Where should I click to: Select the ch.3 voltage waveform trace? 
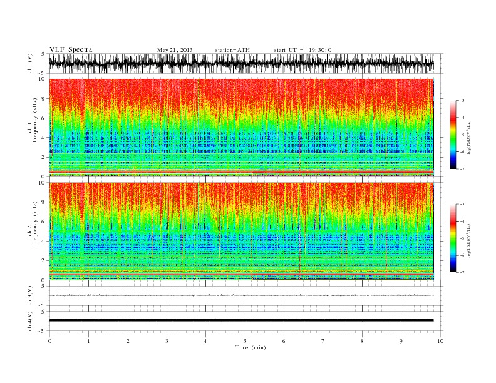coord(241,295)
